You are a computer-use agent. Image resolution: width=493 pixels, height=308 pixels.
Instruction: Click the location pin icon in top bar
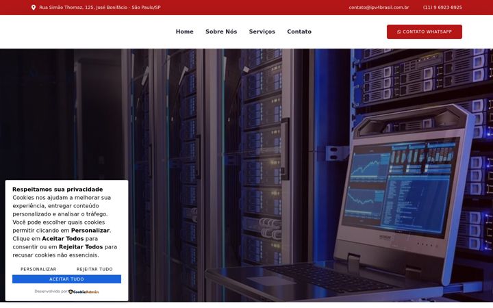point(34,8)
